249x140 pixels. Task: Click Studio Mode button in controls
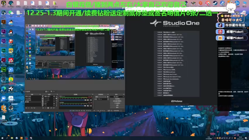point(117,103)
